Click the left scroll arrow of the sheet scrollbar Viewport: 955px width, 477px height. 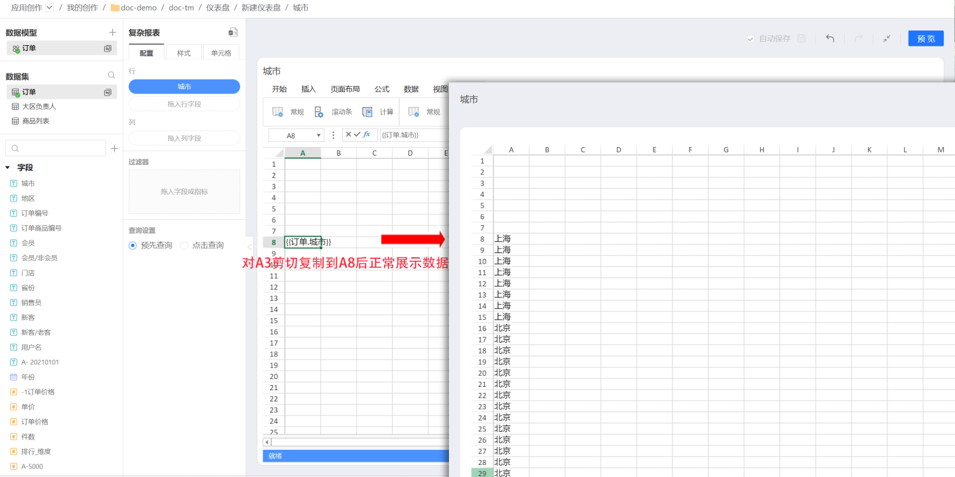pyautogui.click(x=267, y=442)
